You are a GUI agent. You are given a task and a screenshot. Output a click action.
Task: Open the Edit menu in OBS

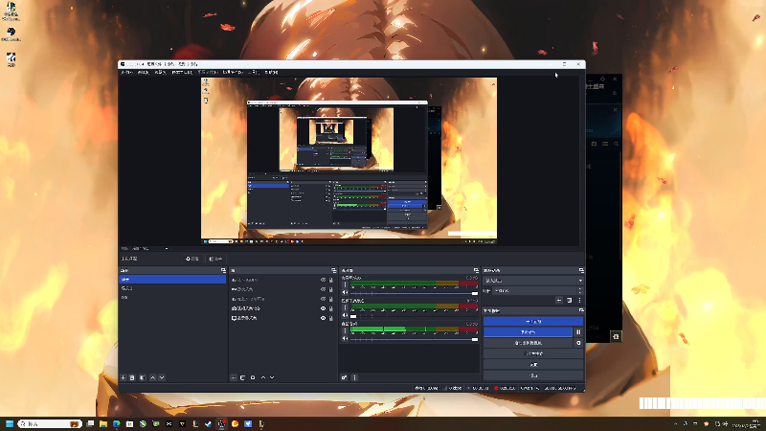[143, 73]
